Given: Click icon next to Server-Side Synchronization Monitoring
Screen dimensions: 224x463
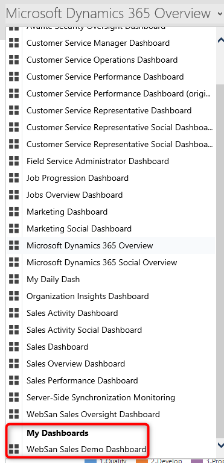Looking at the screenshot, I should coord(14,397).
